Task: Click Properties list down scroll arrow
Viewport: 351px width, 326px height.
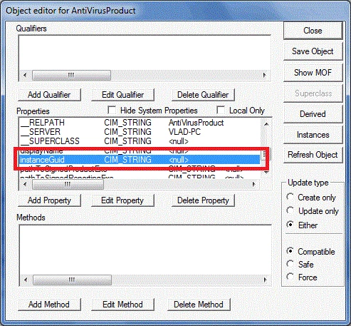Action: click(x=266, y=173)
